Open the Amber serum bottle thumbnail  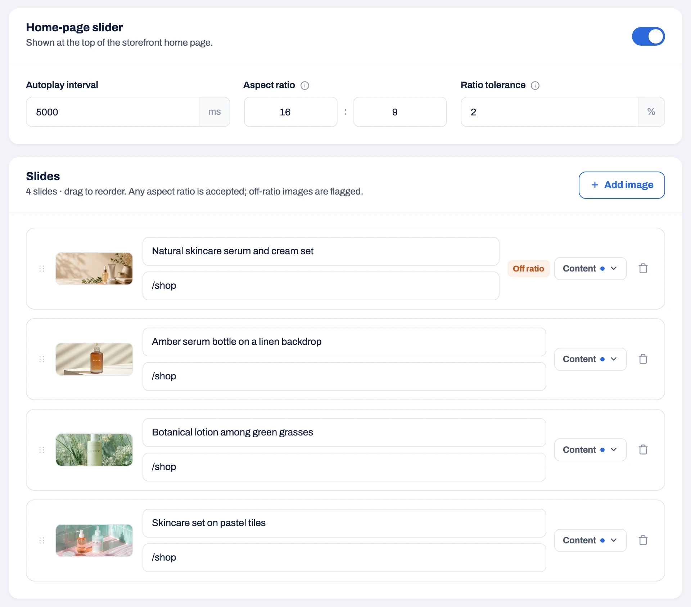pyautogui.click(x=94, y=359)
